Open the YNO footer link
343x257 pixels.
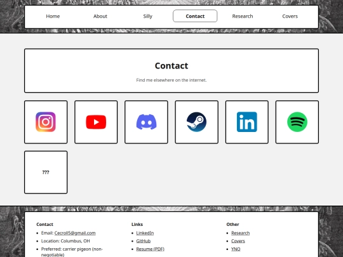tap(236, 249)
